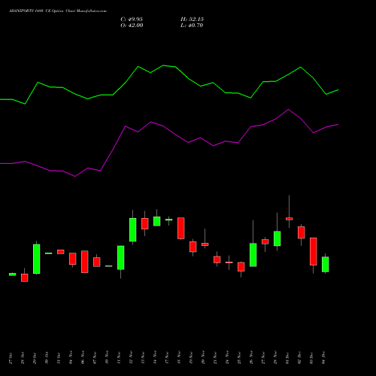Select the last green candlestick for 04 Dec
This screenshot has height=376, width=376.
[326, 265]
